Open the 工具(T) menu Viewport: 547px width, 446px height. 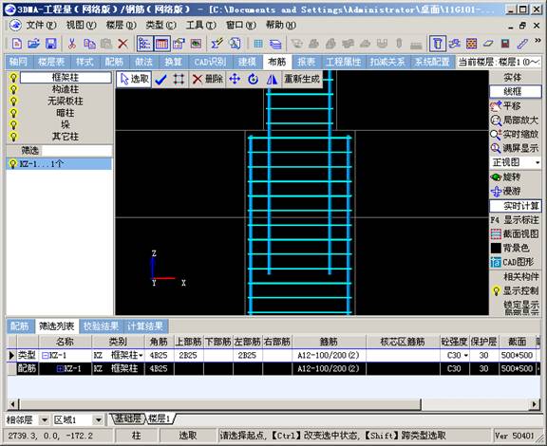(x=201, y=25)
